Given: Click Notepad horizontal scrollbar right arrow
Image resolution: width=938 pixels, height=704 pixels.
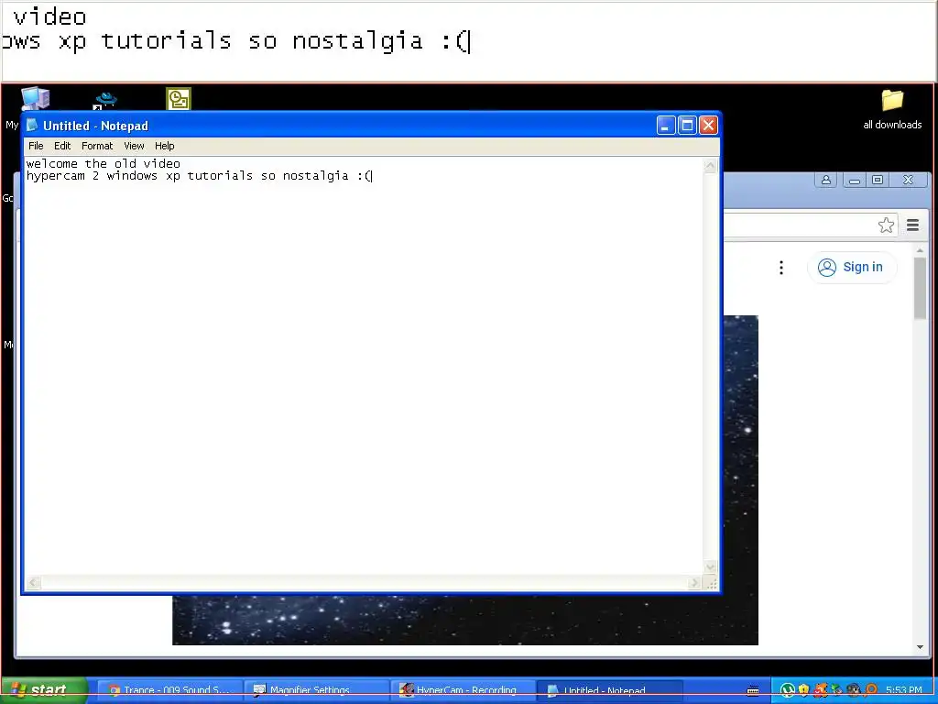Looking at the screenshot, I should [x=694, y=582].
